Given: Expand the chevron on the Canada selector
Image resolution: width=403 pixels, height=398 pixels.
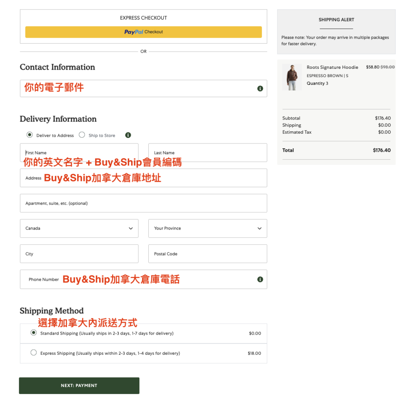Looking at the screenshot, I should pos(130,228).
